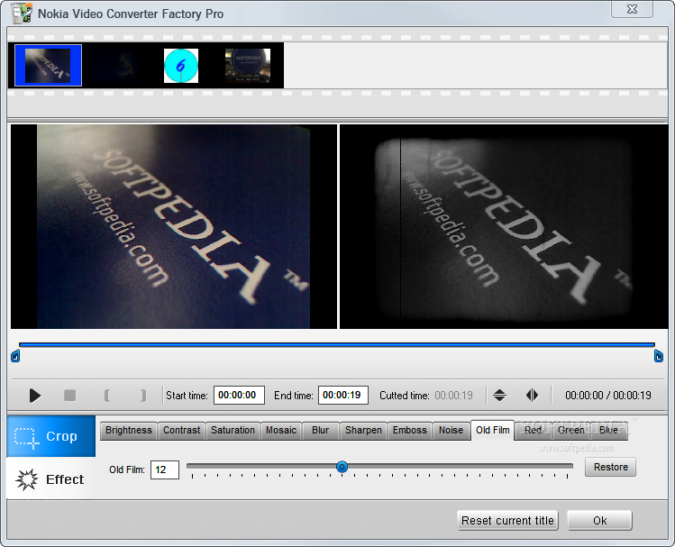Set start mark with left bracket icon
This screenshot has width=675, height=547.
[x=107, y=395]
